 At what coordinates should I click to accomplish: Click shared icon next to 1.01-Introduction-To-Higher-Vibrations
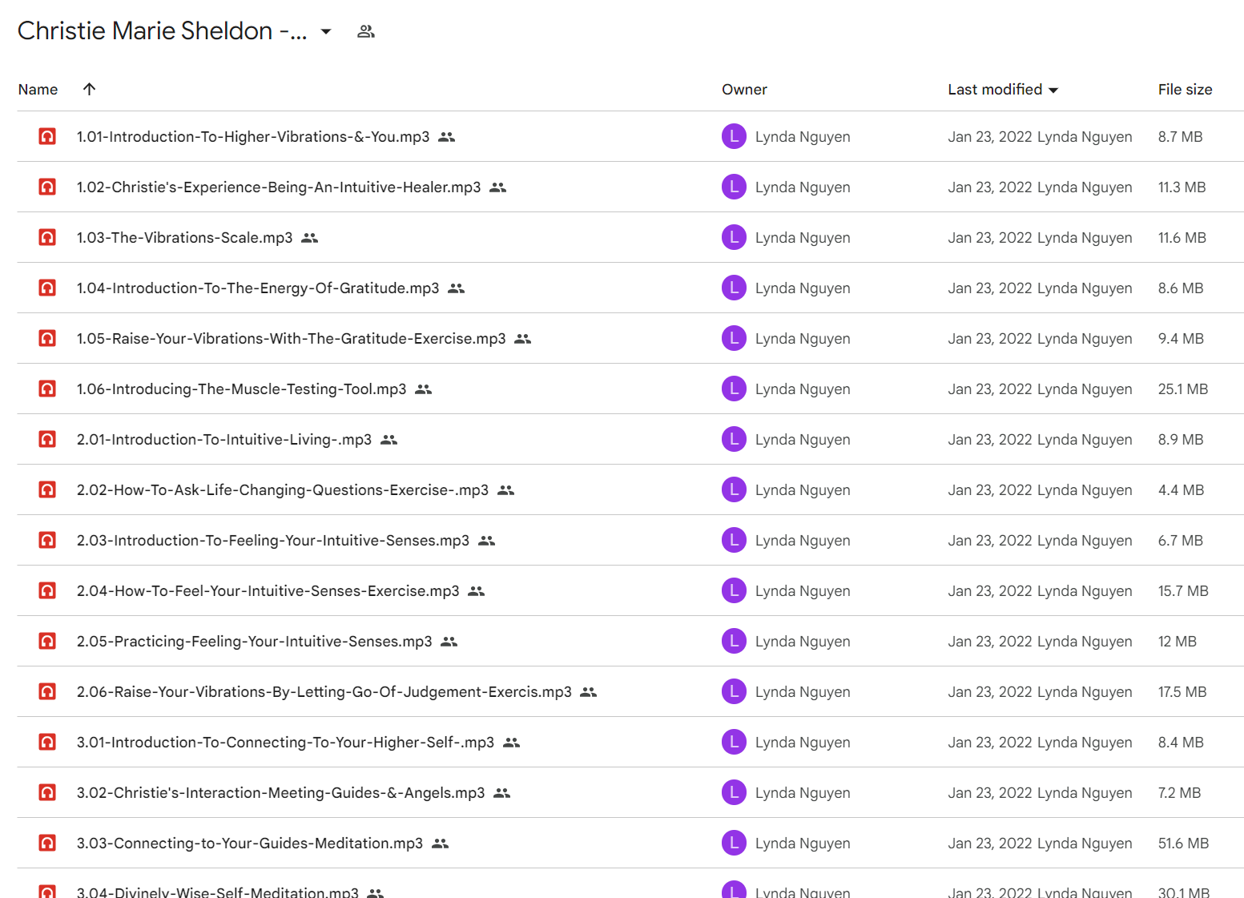coord(447,137)
